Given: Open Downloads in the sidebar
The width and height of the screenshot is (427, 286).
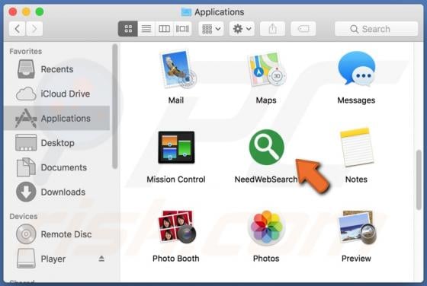Looking at the screenshot, I should (56, 192).
